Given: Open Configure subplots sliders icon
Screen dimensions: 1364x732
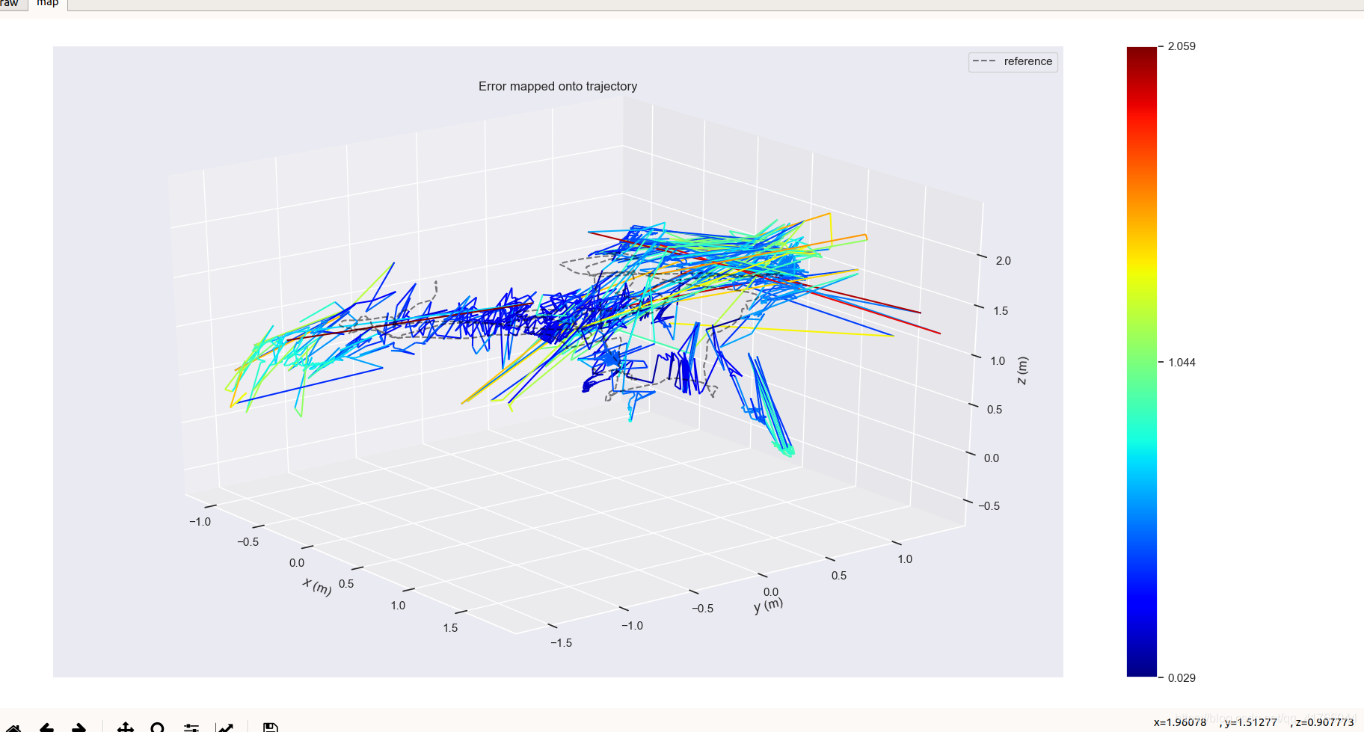Looking at the screenshot, I should click(x=191, y=728).
